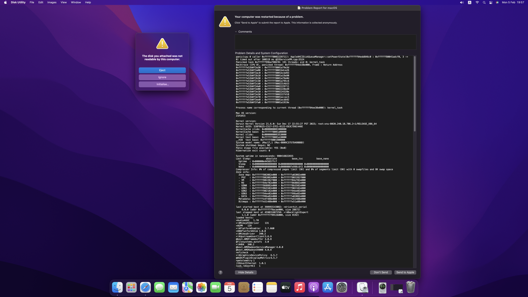Click Don't Send button
Image resolution: width=528 pixels, height=297 pixels.
[381, 272]
